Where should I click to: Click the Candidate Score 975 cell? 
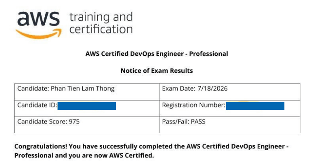(x=87, y=125)
